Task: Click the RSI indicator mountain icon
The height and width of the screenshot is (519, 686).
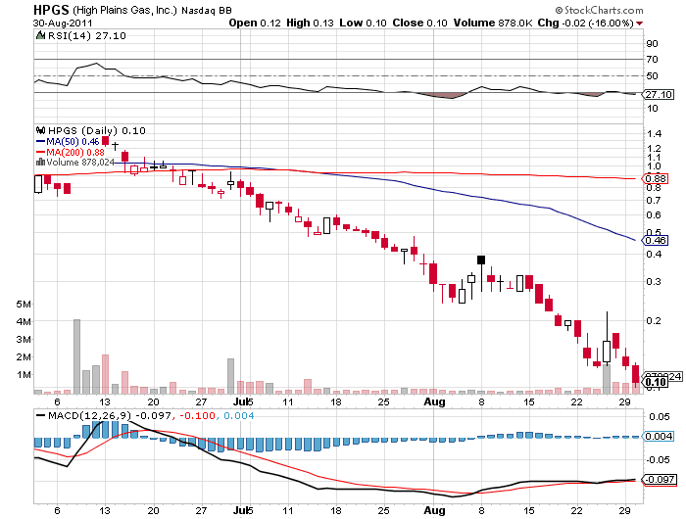Action: click(40, 35)
